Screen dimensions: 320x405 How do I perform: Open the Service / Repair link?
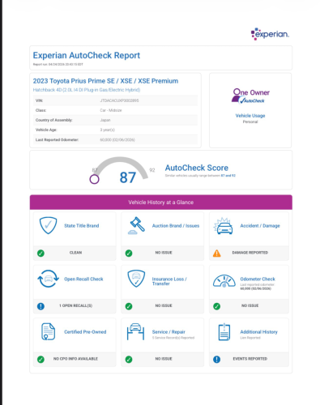click(x=169, y=332)
